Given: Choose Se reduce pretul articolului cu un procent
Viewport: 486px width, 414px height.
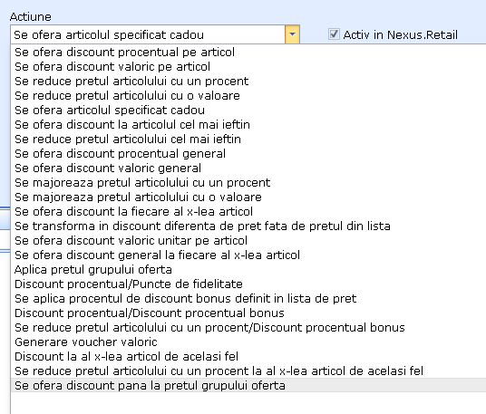Looking at the screenshot, I should [248, 82].
